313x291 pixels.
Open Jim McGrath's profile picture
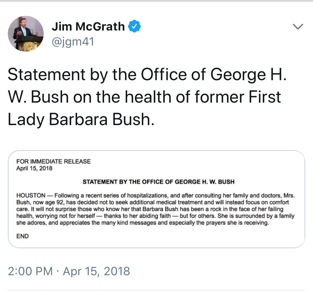[26, 34]
